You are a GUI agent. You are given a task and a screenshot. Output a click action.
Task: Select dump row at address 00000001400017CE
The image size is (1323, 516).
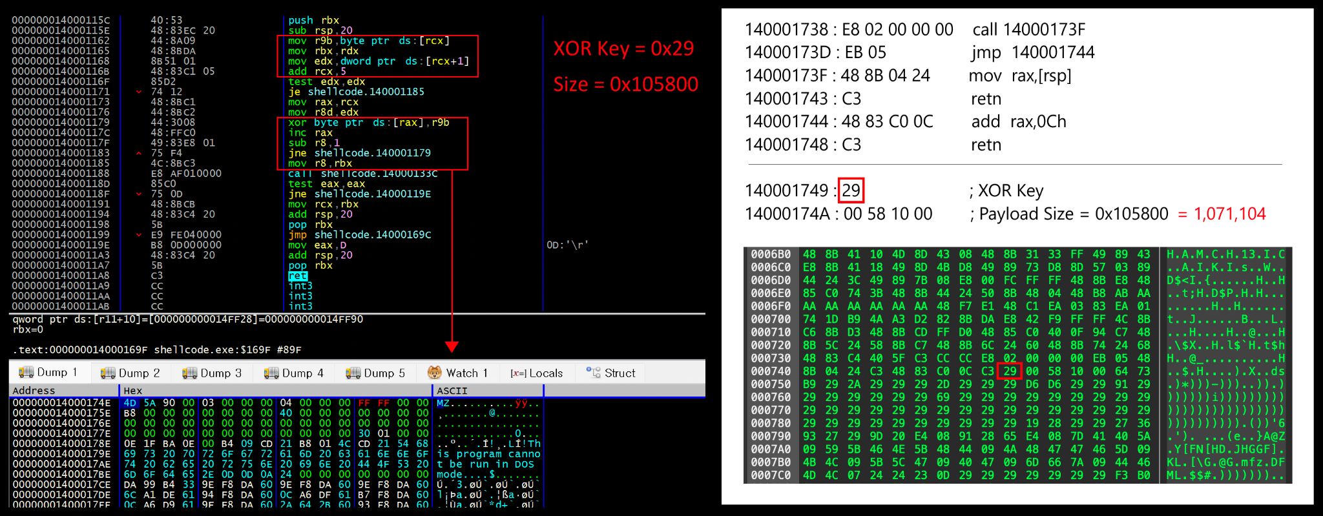pos(278,484)
